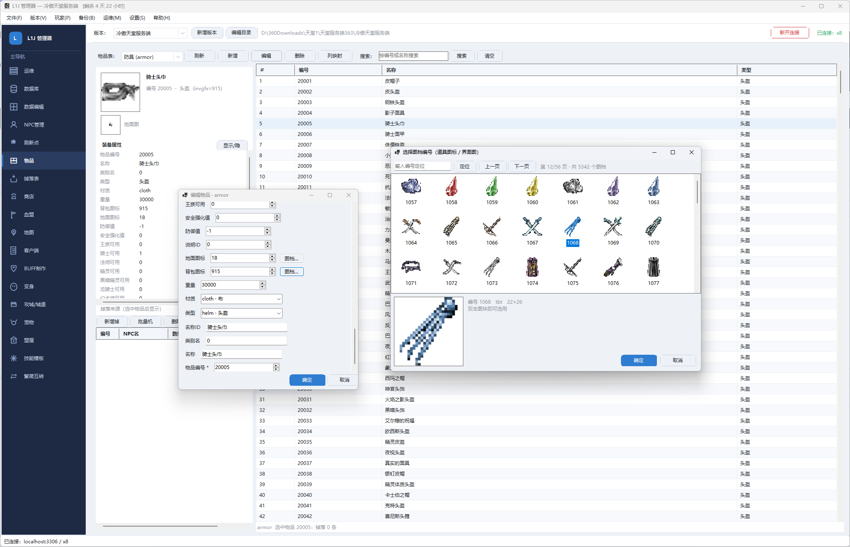The image size is (850, 547).
Task: Choose icon 1077 in picker grid
Action: coord(654,271)
